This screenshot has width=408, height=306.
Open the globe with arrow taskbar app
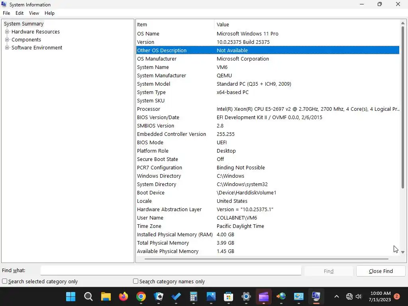coord(281,296)
